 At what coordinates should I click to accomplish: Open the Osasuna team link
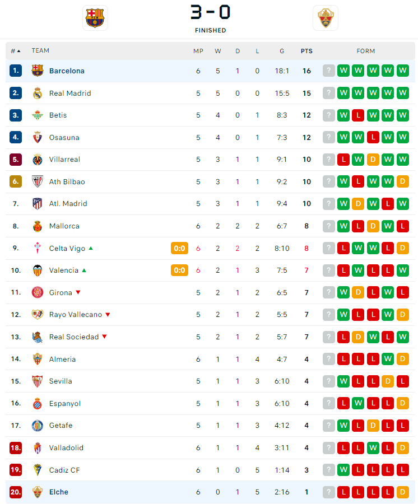(64, 137)
